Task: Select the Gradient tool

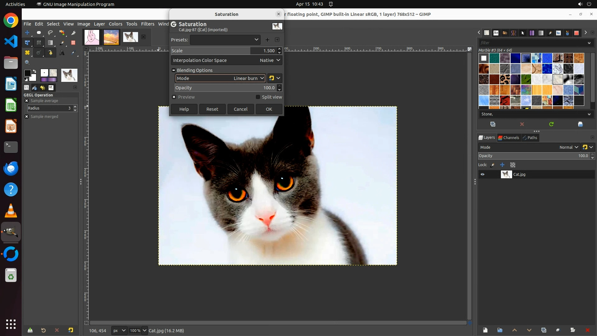Action: [50, 43]
